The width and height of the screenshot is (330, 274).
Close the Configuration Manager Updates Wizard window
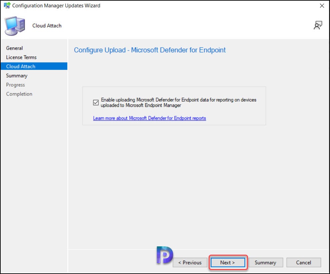[x=322, y=6]
